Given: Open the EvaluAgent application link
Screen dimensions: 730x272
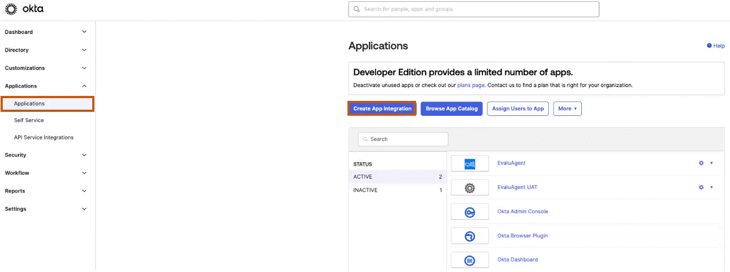Looking at the screenshot, I should pyautogui.click(x=512, y=163).
